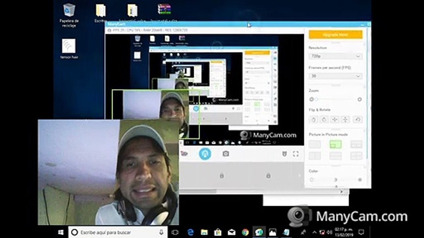Viewport: 424px width, 238px height.
Task: Click the mask icon beside fullscreen
Action: (x=285, y=154)
